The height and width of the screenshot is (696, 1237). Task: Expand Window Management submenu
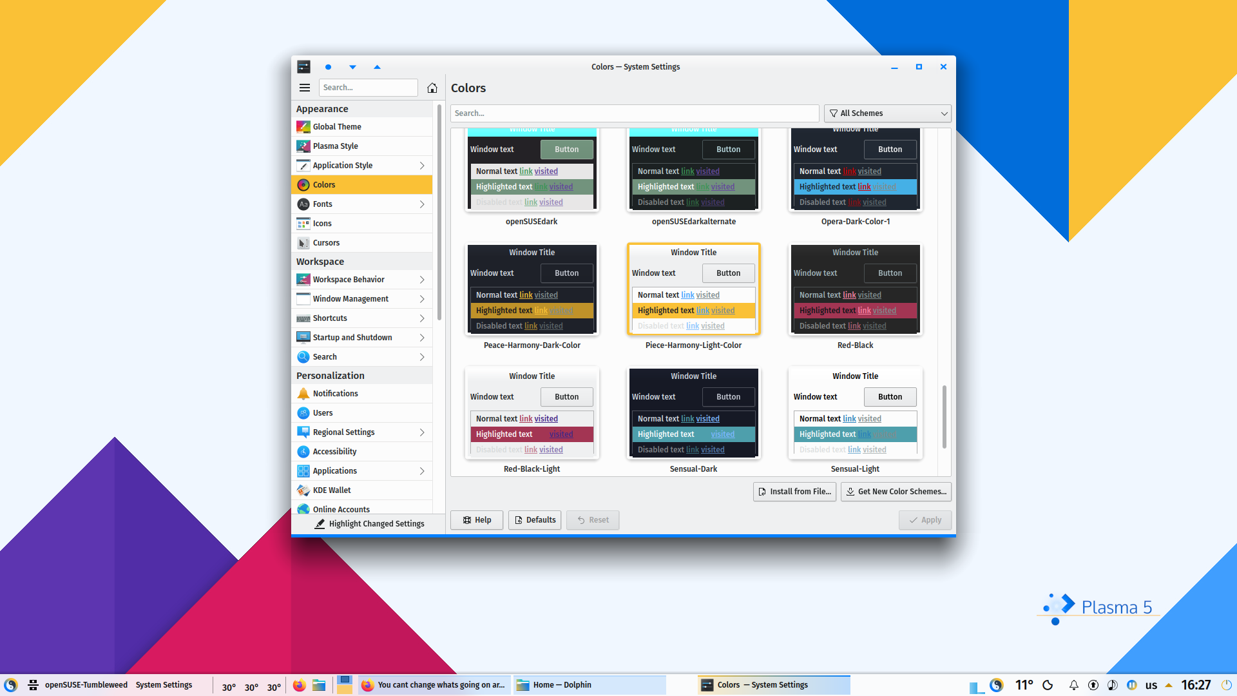(422, 299)
